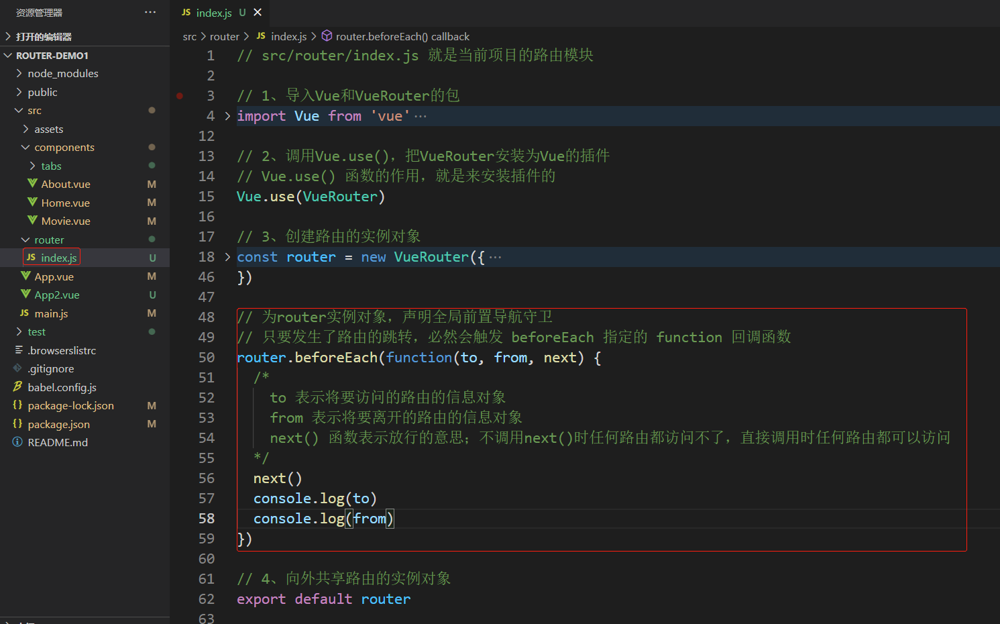Switch to the index.js editor tab
The image size is (1000, 624).
[x=220, y=13]
